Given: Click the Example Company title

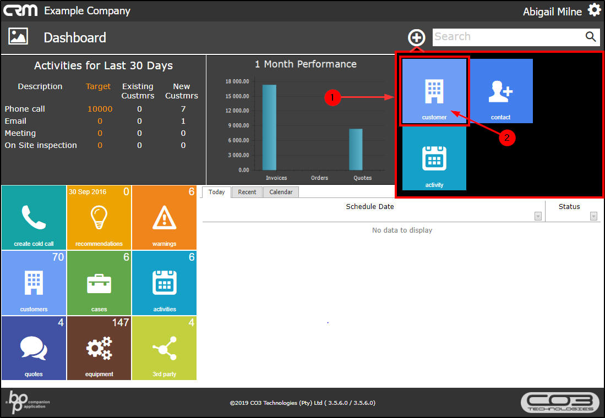Looking at the screenshot, I should point(87,10).
